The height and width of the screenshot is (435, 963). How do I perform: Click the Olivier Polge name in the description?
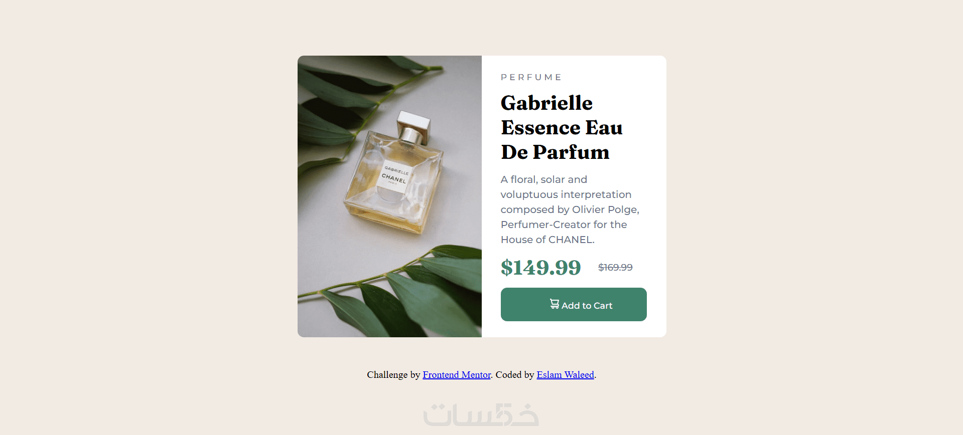(605, 209)
